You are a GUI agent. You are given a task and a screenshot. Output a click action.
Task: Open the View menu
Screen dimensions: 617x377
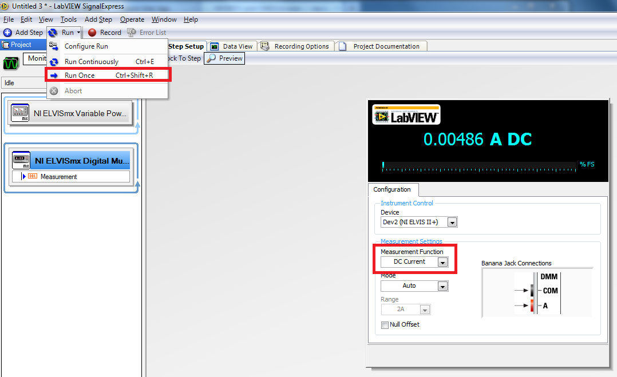(x=46, y=19)
